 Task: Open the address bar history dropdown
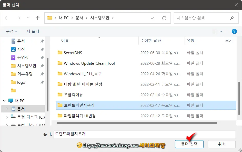pos(152,18)
